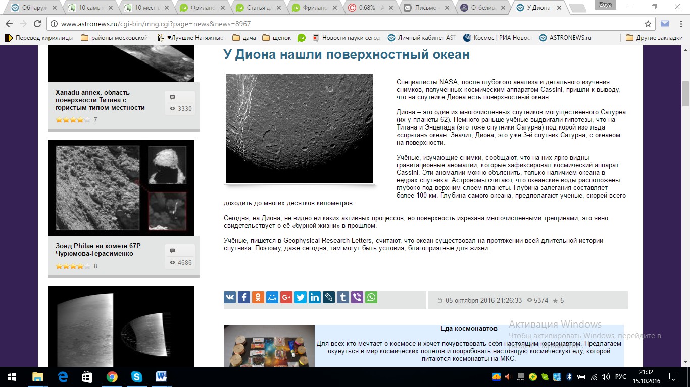Open 'дача' bookmarks folder

click(x=244, y=38)
